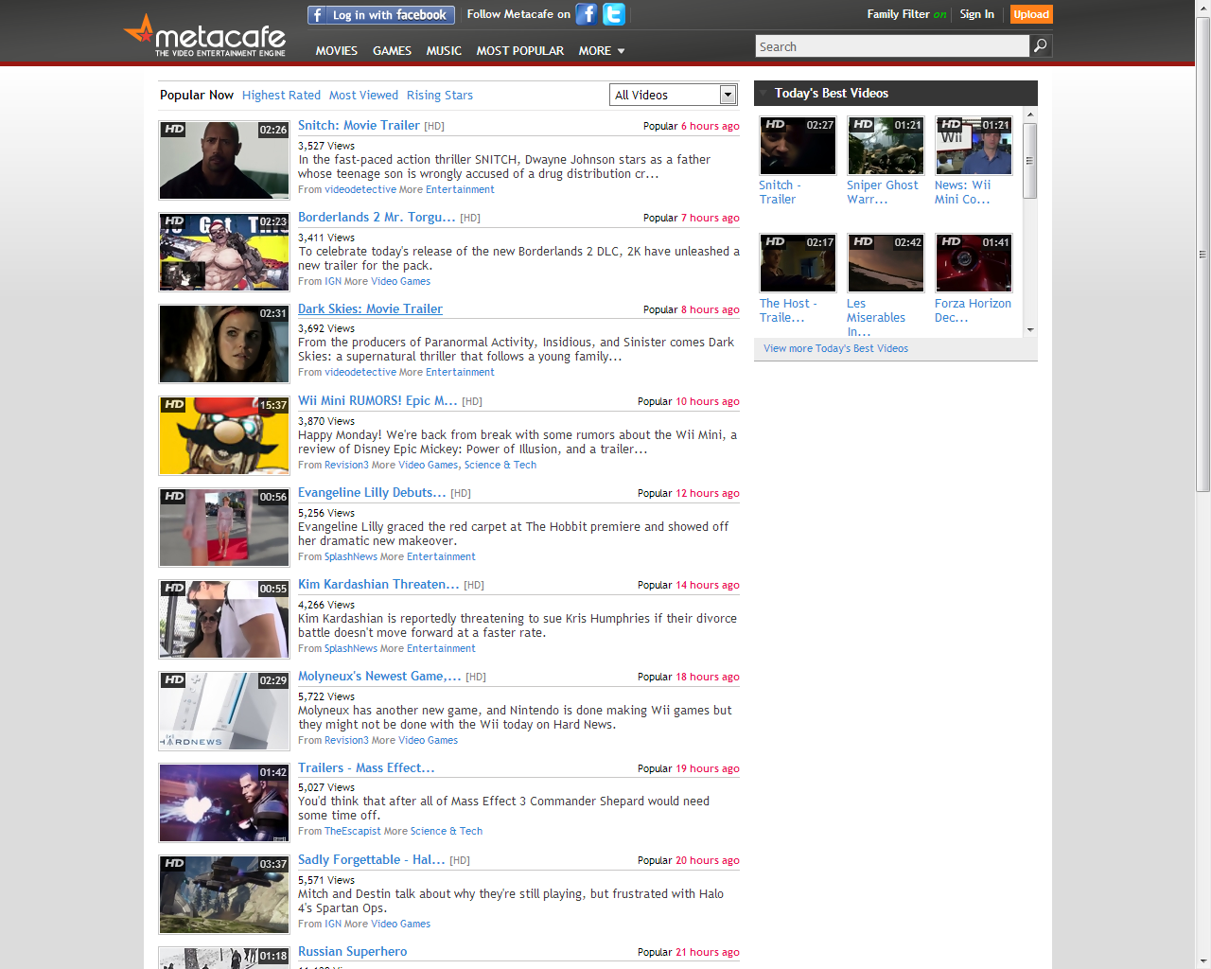The image size is (1211, 969).
Task: Open Sniper Ghost Warrior thumbnail in sidebar
Action: [886, 146]
